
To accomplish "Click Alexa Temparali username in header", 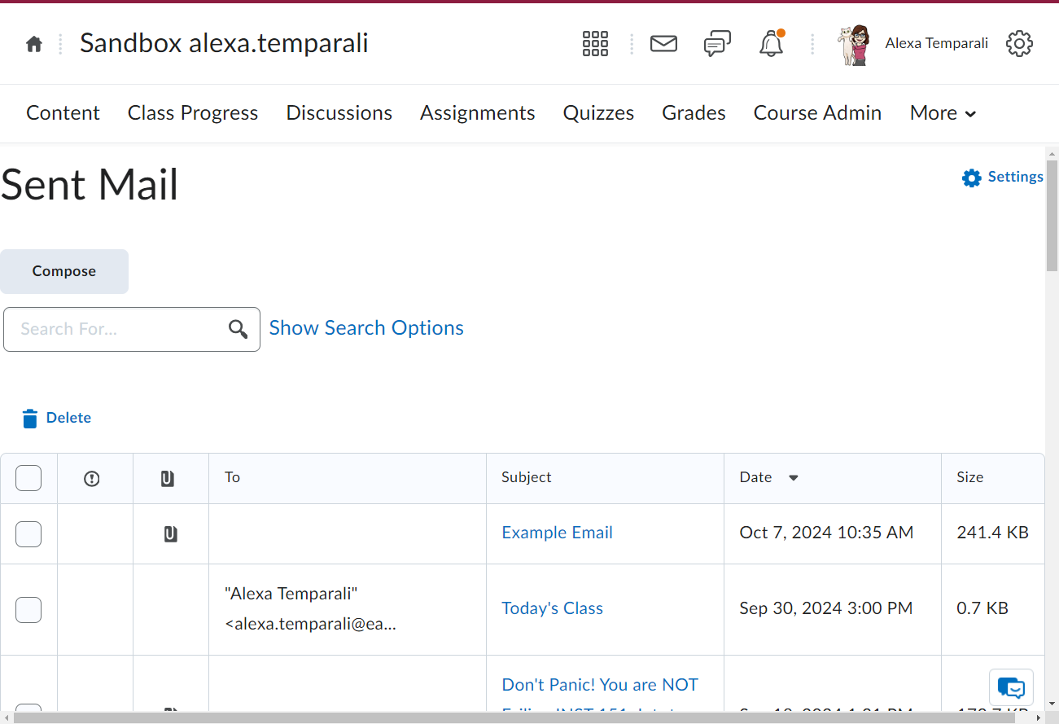I will click(937, 43).
